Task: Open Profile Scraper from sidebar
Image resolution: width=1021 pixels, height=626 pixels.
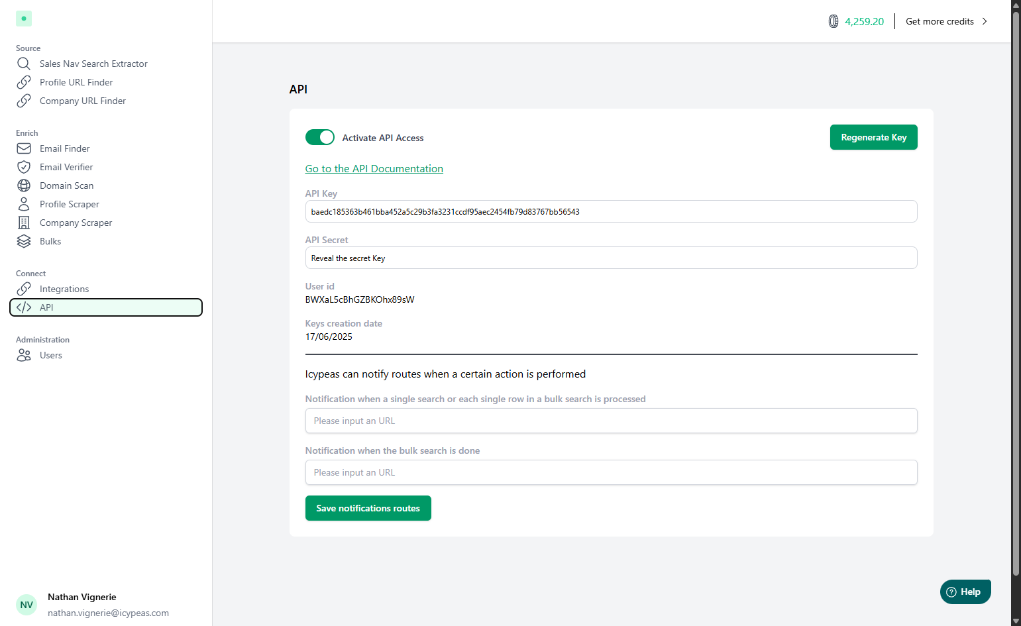Action: 70,204
